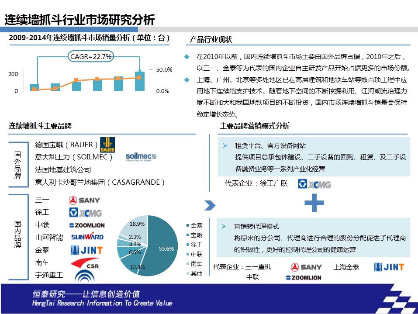Click the 主要品牌营销模式分析 heading

255,126
